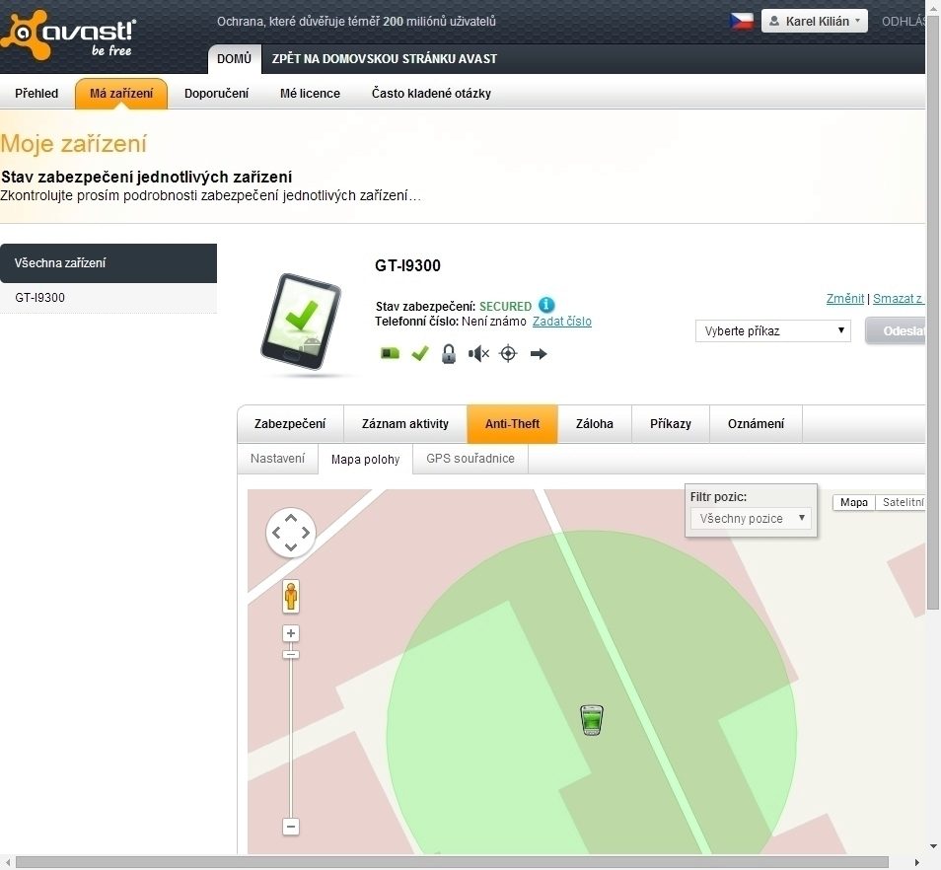The height and width of the screenshot is (870, 941).
Task: Click the GT-I9300 device heading
Action: pyautogui.click(x=407, y=265)
